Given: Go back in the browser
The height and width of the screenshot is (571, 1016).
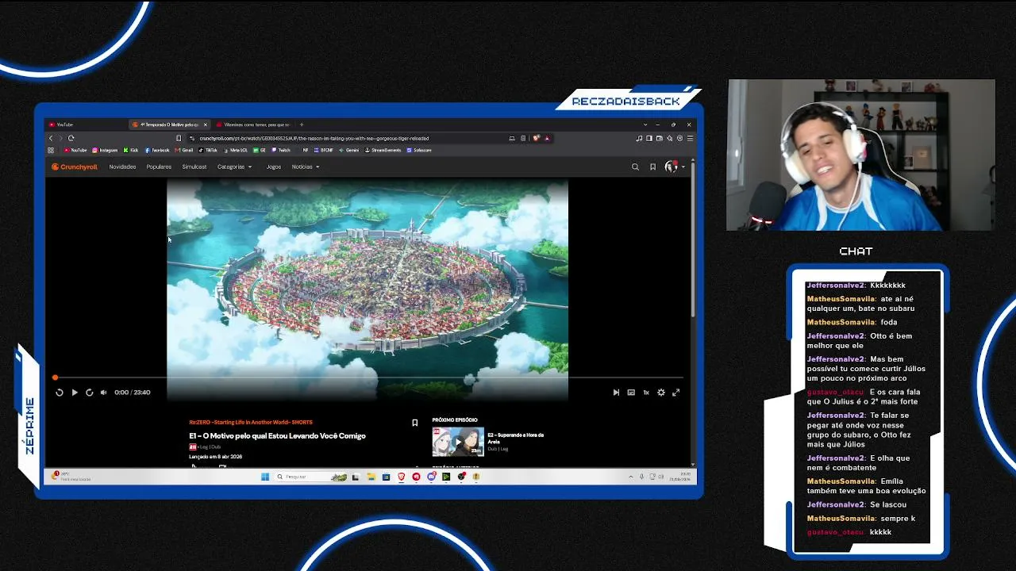Looking at the screenshot, I should pos(51,138).
